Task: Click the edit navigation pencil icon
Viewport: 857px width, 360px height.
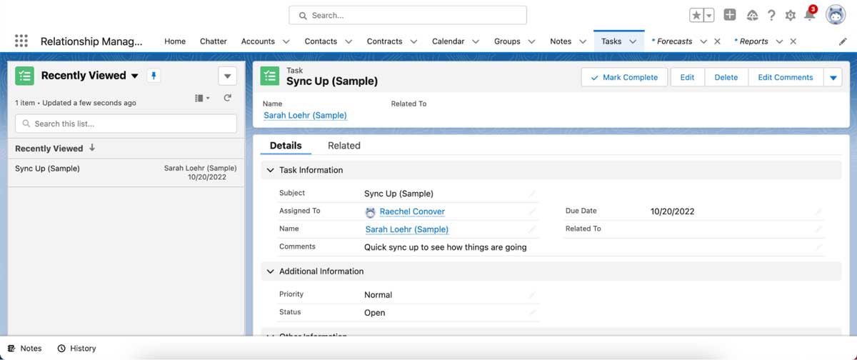Action: point(843,41)
